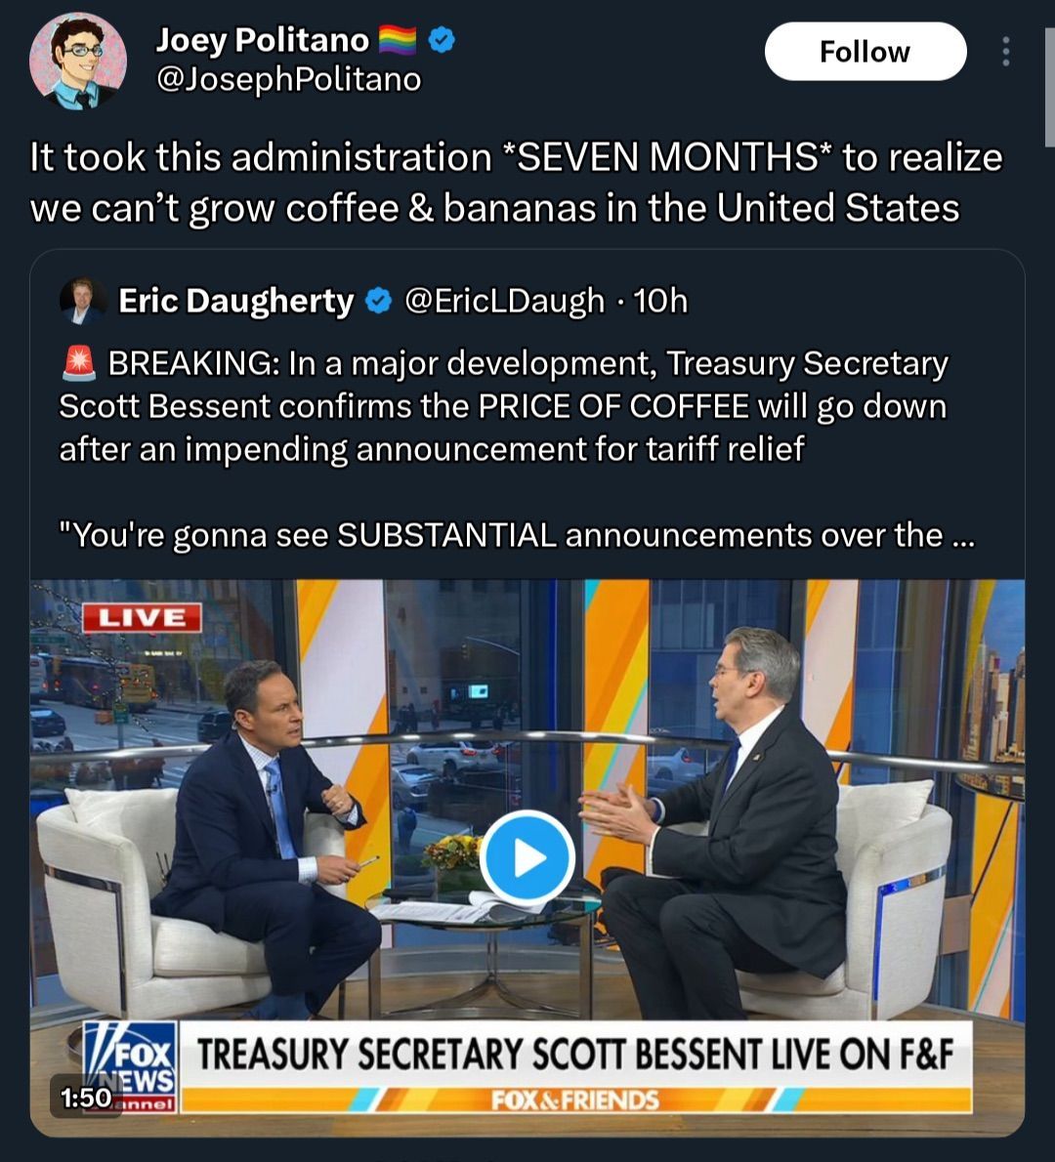The width and height of the screenshot is (1055, 1162).
Task: Click the Eric Daugherty display name
Action: pyautogui.click(x=235, y=301)
